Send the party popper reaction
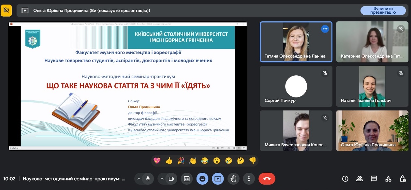This screenshot has height=190, width=411. coord(181,160)
